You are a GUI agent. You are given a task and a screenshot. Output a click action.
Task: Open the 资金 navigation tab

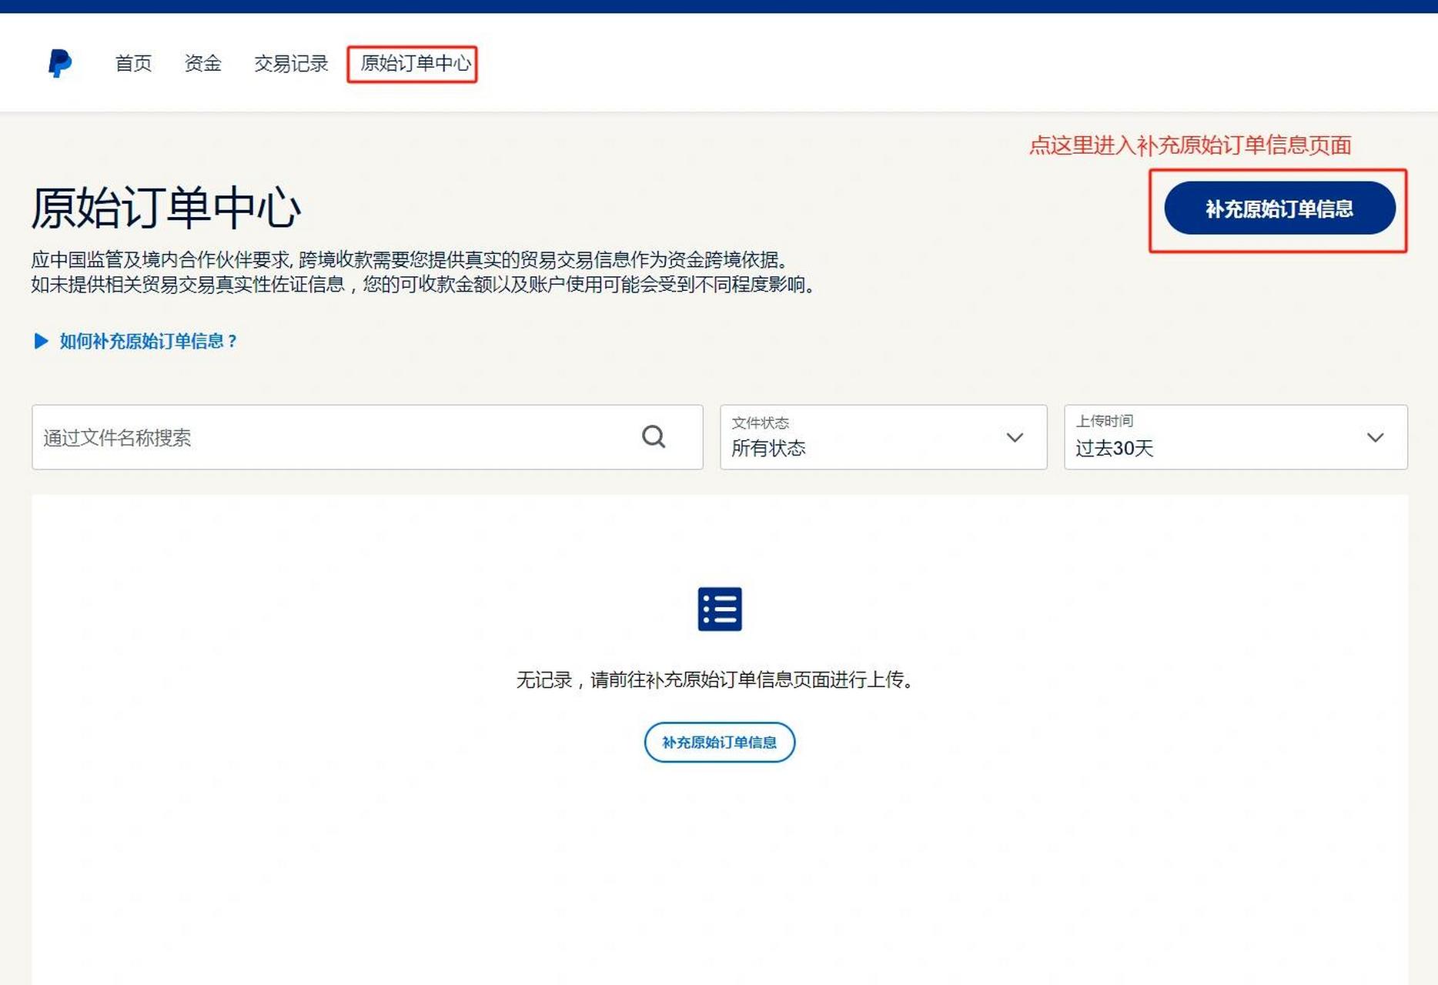(203, 63)
